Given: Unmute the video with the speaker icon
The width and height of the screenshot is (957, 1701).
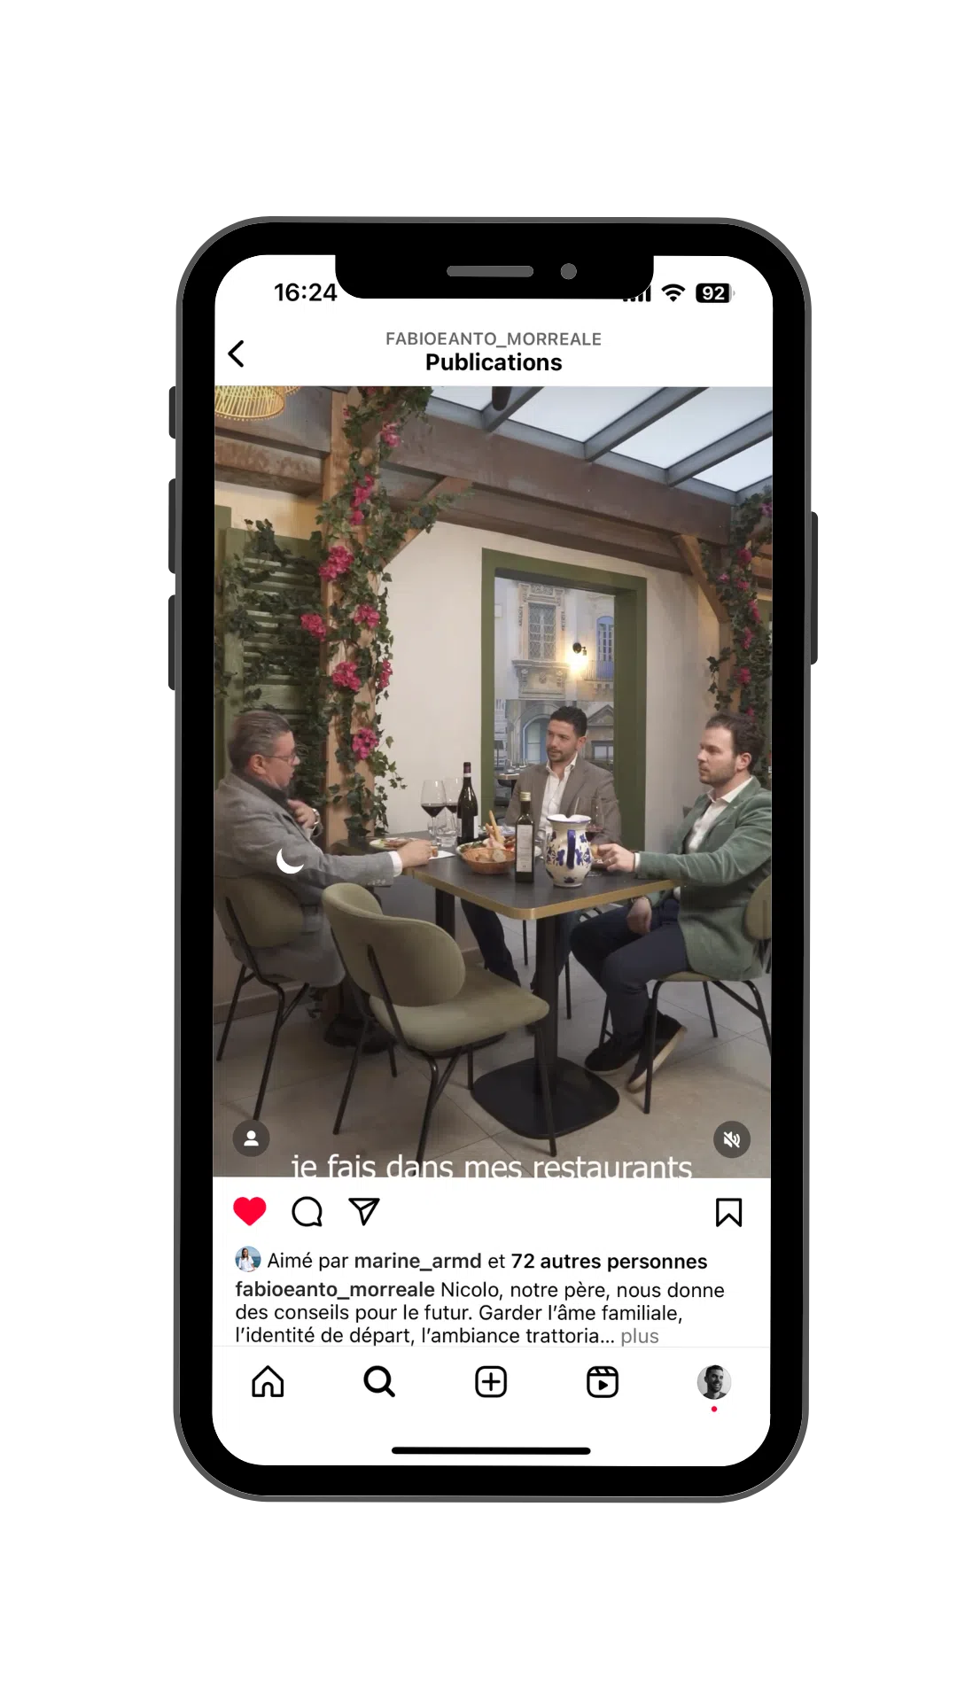Looking at the screenshot, I should tap(732, 1139).
